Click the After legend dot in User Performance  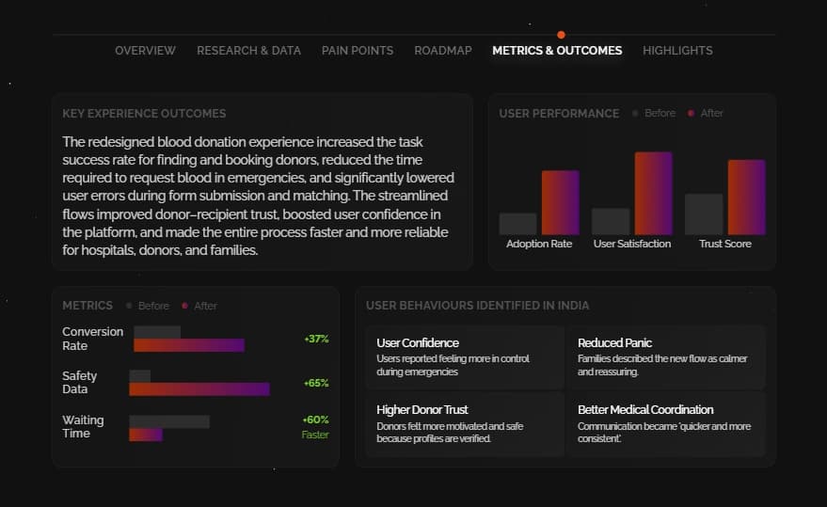point(691,113)
